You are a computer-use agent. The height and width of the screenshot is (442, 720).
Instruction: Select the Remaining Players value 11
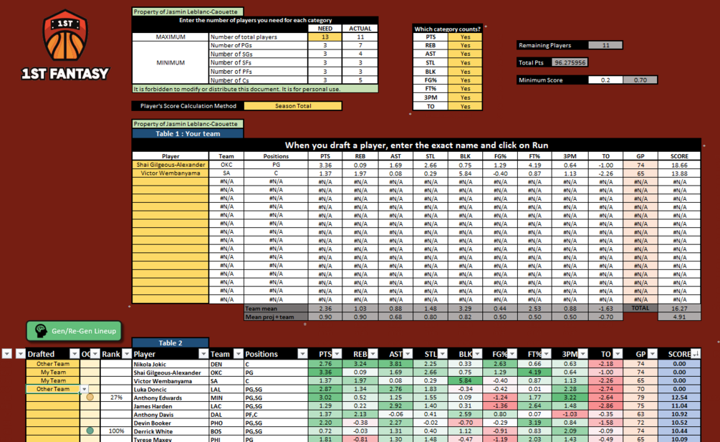coord(605,45)
